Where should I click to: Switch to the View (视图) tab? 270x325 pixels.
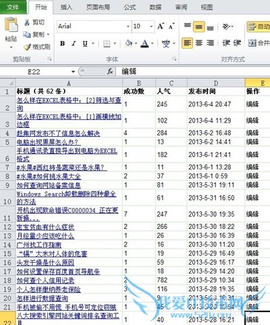coord(207,7)
